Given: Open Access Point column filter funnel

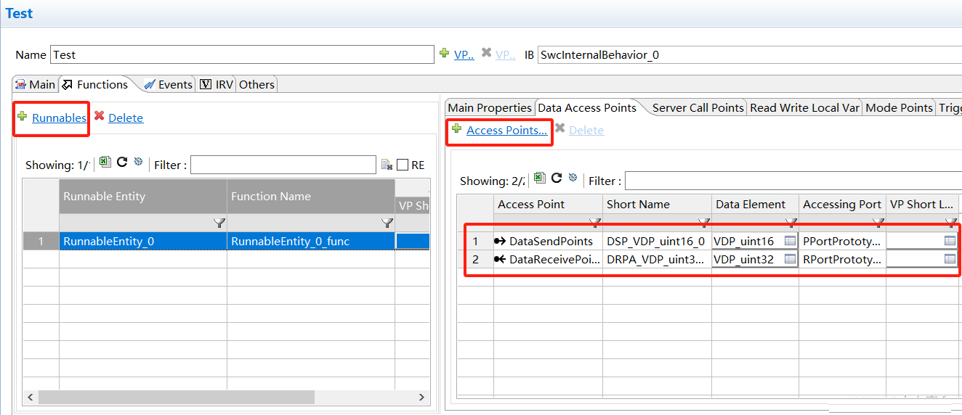Looking at the screenshot, I should click(594, 222).
